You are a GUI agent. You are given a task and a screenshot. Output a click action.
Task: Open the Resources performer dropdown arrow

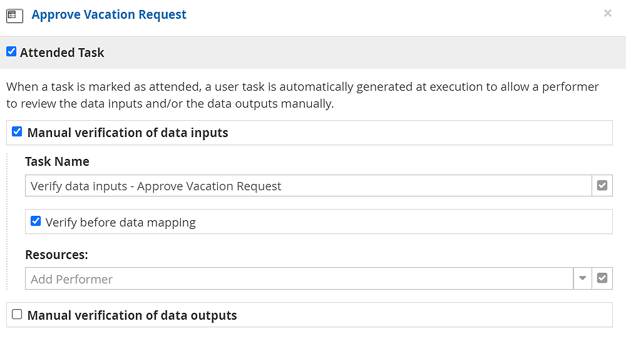[582, 278]
